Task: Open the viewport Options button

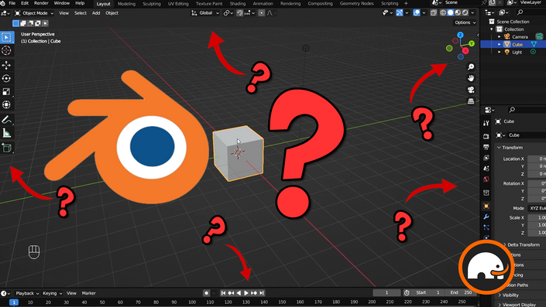Action: pos(465,22)
